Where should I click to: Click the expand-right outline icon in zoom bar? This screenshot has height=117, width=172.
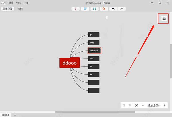pos(130,105)
